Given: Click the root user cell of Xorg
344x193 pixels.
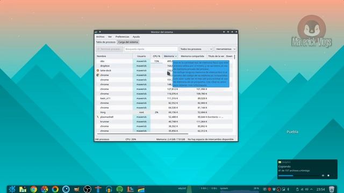Looking at the screenshot, I should click(141, 112).
